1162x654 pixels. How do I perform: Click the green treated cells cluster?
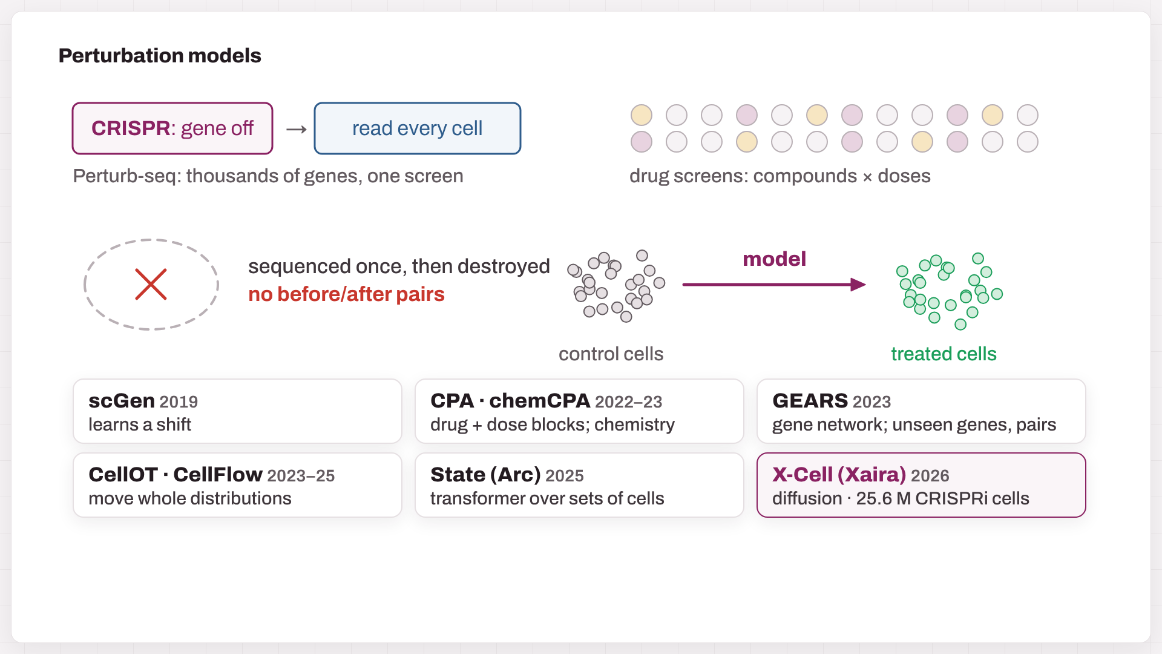949,291
